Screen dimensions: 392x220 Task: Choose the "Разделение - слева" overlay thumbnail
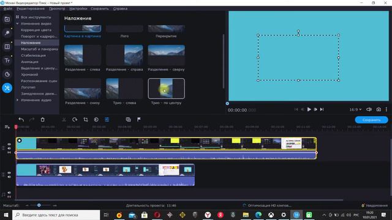83,55
